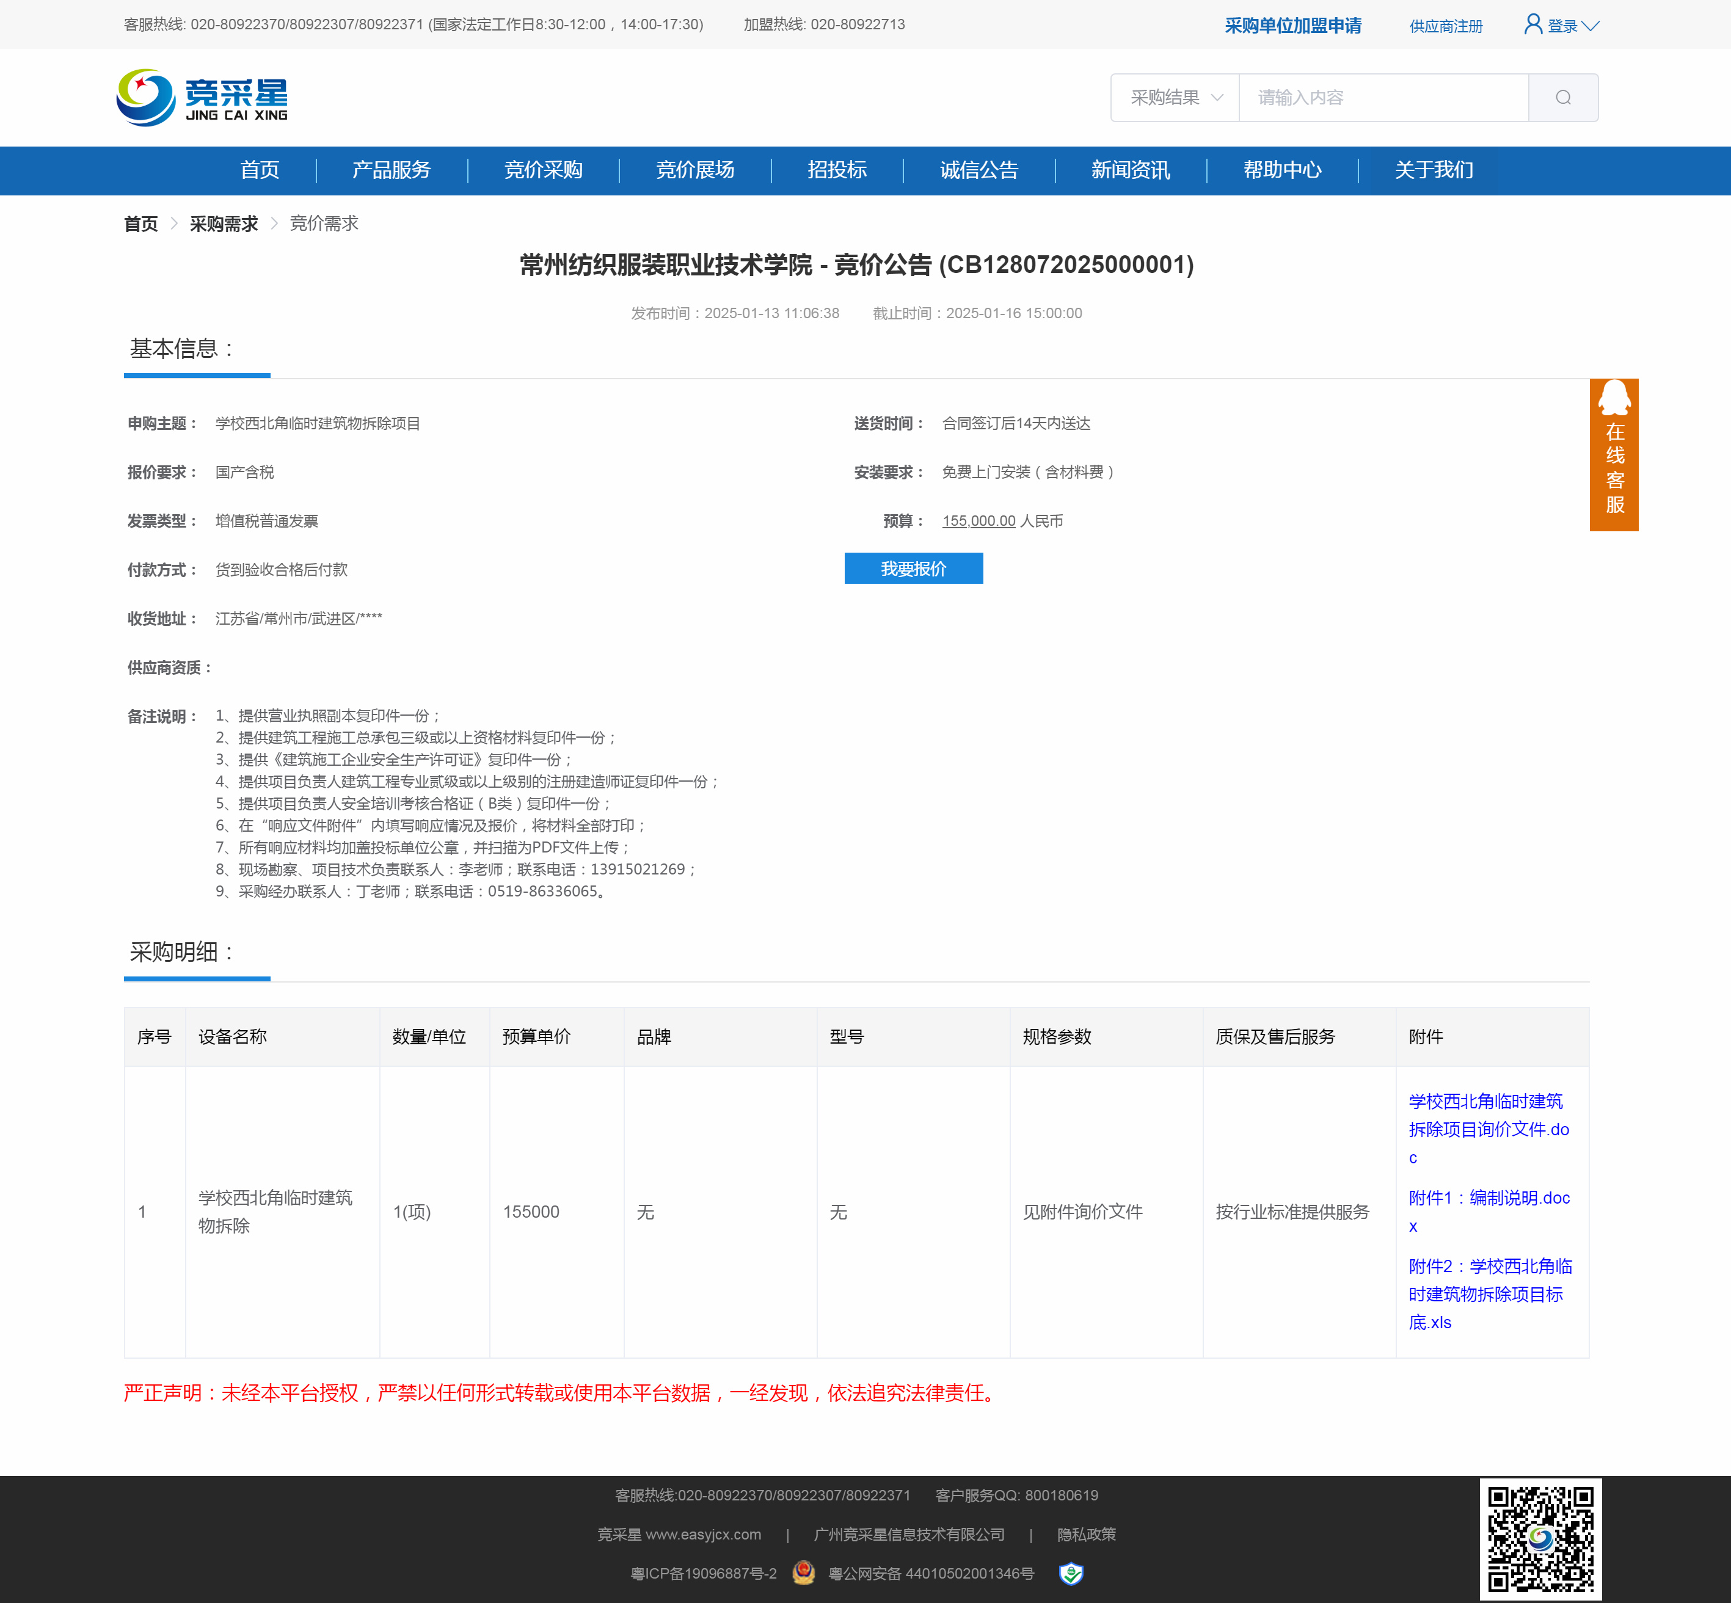Open the 帮助中心 menu
This screenshot has width=1731, height=1603.
point(1281,170)
